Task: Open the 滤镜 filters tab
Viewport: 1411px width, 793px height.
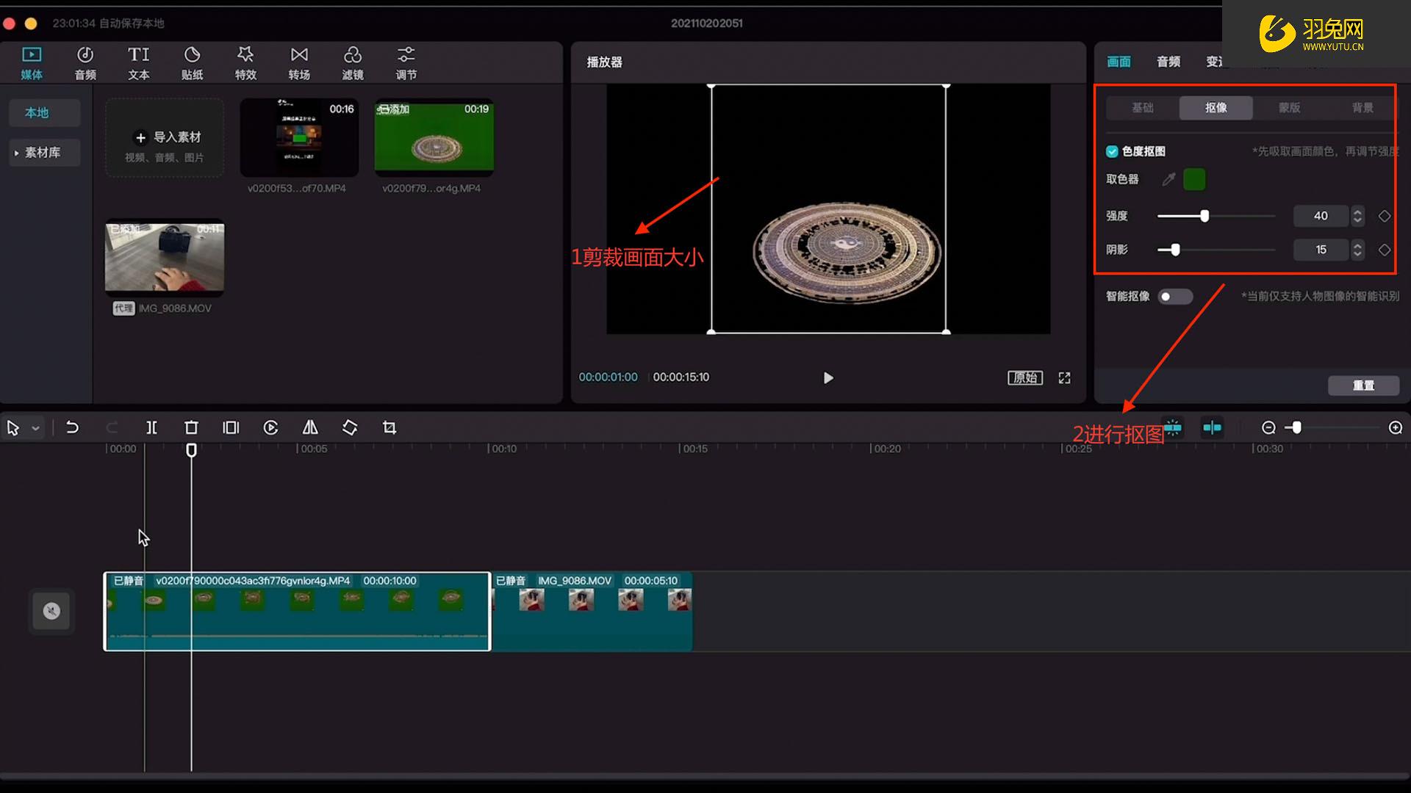Action: coord(353,63)
